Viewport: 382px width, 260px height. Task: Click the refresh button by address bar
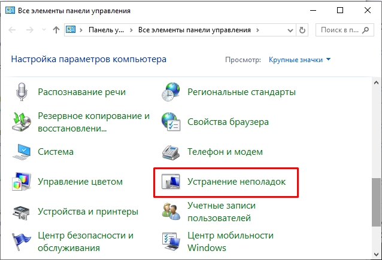[x=303, y=29]
